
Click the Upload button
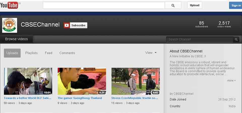click(195, 5)
